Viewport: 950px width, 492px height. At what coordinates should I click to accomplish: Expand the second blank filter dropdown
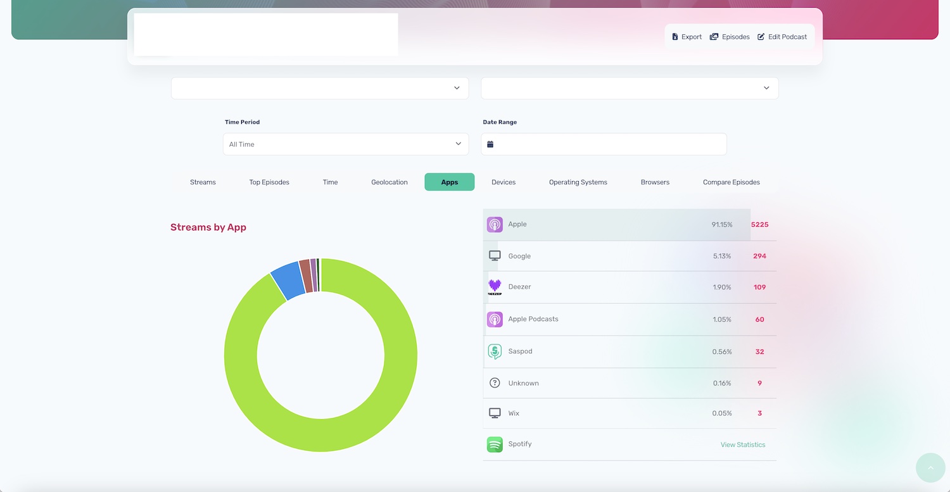630,88
